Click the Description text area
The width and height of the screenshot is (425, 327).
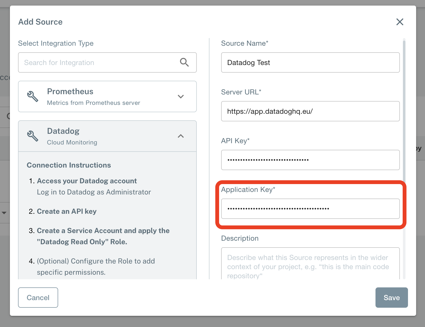point(310,264)
